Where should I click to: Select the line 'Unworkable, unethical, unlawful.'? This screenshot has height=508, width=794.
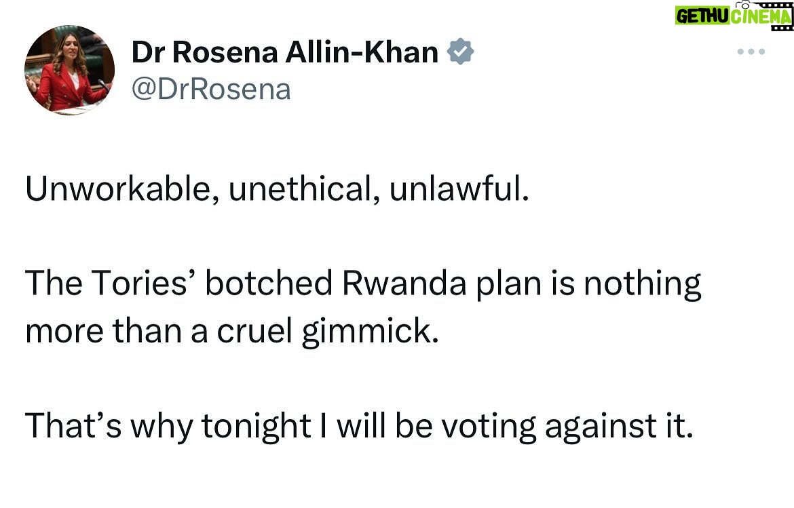click(x=277, y=189)
